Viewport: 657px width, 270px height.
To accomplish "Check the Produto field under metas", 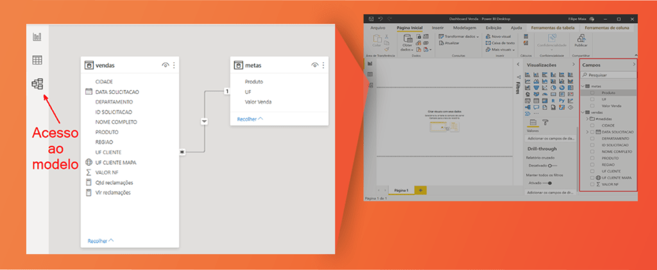I will tap(592, 93).
